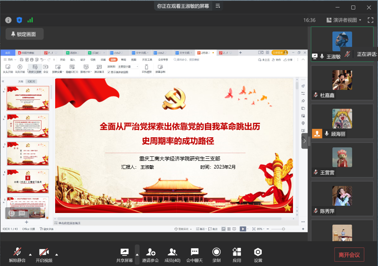Unmute microphone with 解除静音
Screen dimensions: 378x266
(18, 254)
